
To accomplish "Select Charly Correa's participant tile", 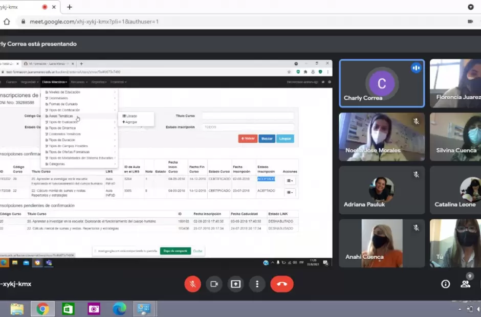I will [381, 84].
